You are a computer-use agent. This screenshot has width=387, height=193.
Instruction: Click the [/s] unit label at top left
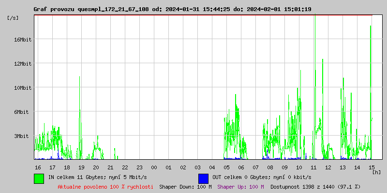pos(13,18)
